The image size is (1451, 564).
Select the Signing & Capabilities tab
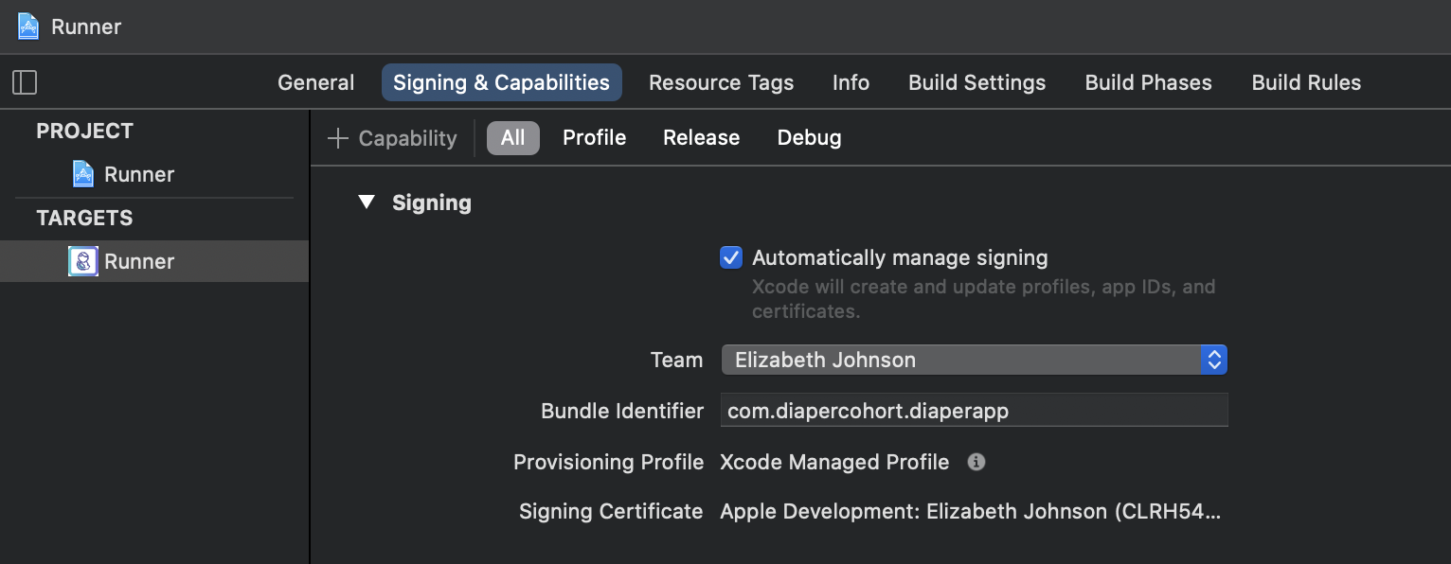(x=502, y=82)
